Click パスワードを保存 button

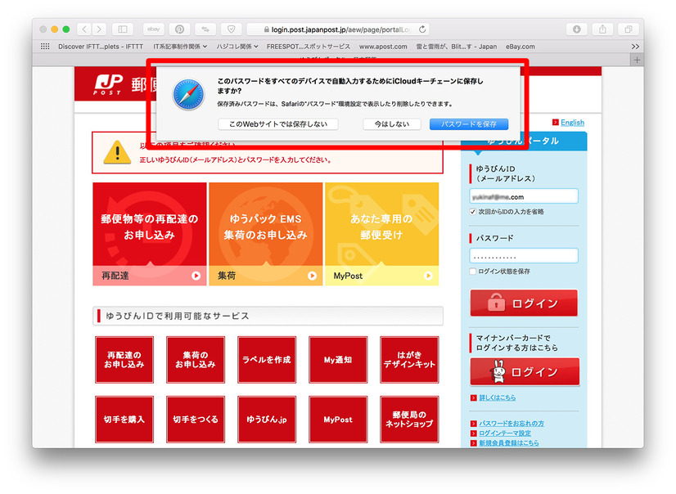coord(469,124)
